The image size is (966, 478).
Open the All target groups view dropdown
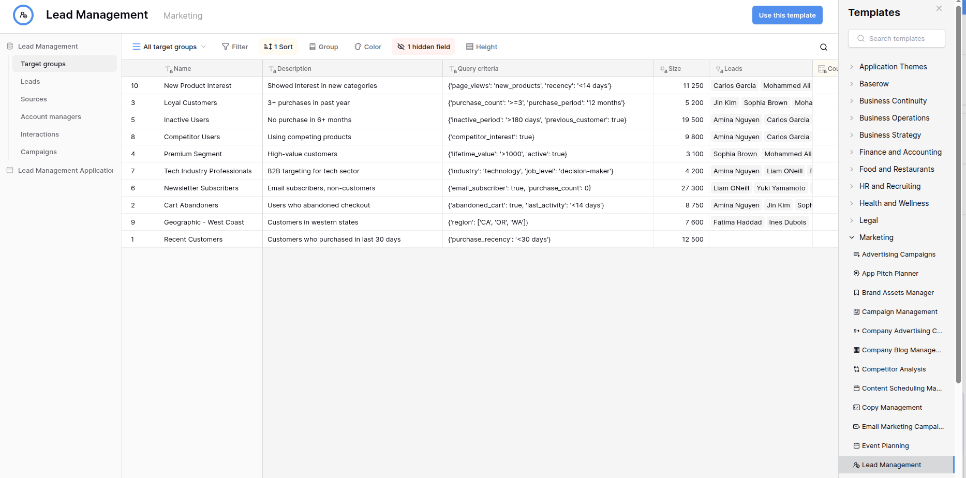[169, 47]
